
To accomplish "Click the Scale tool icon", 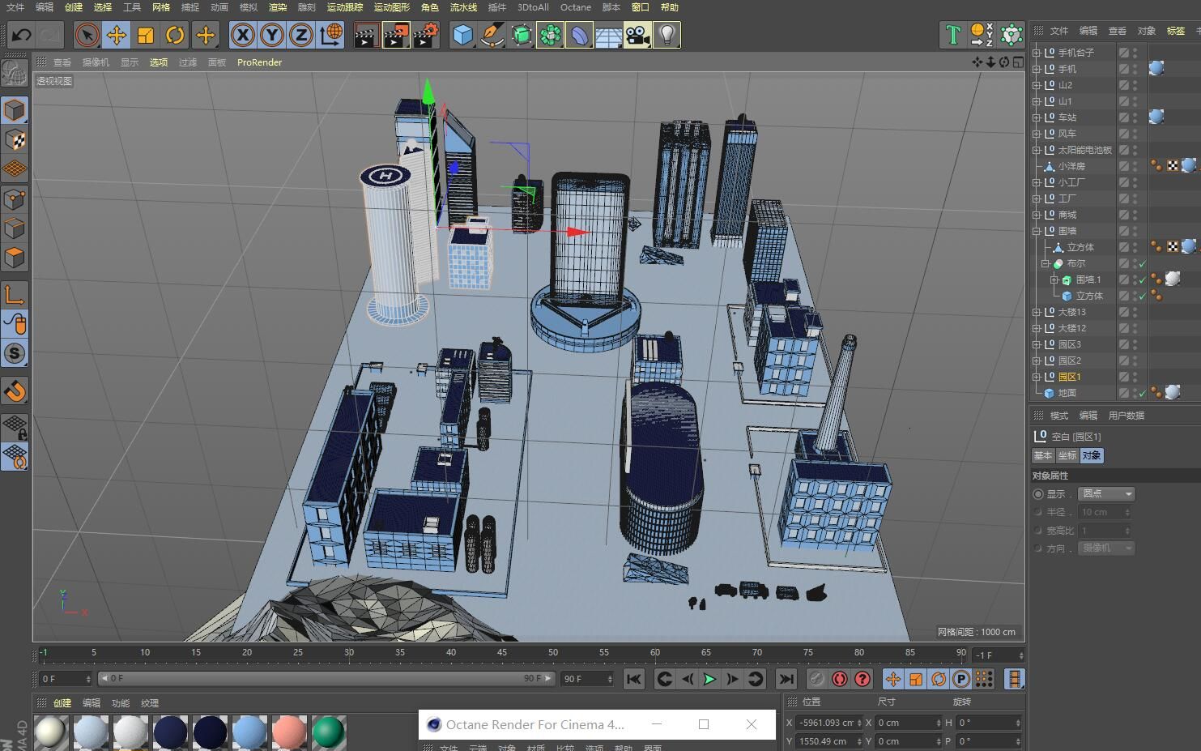I will click(146, 35).
